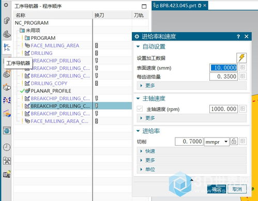Open the web browser globe sidebar icon
Image resolution: width=258 pixels, height=201 pixels.
coord(7,131)
